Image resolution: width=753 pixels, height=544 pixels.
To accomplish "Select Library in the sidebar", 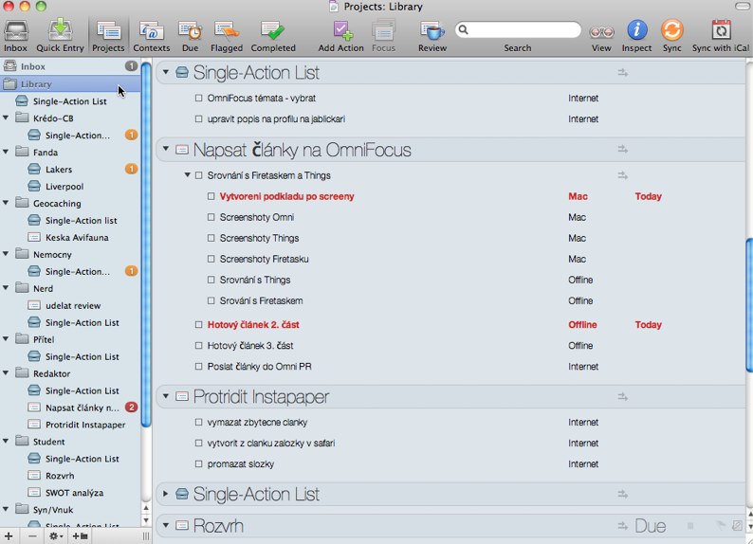I will (70, 84).
